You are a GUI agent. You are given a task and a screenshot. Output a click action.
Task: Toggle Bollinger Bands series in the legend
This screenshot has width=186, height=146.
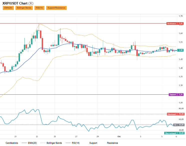(x=51, y=143)
